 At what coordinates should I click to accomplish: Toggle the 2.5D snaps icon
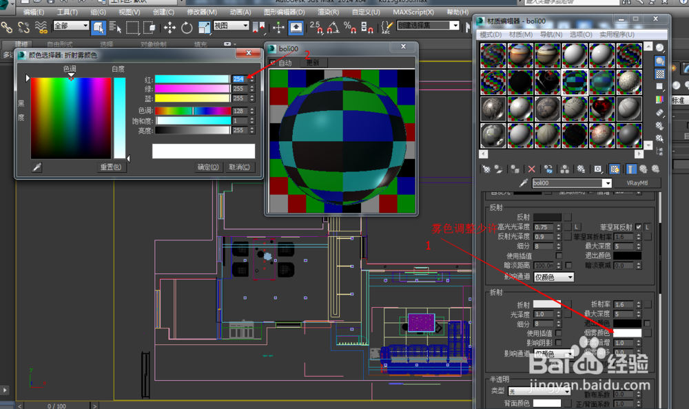316,28
